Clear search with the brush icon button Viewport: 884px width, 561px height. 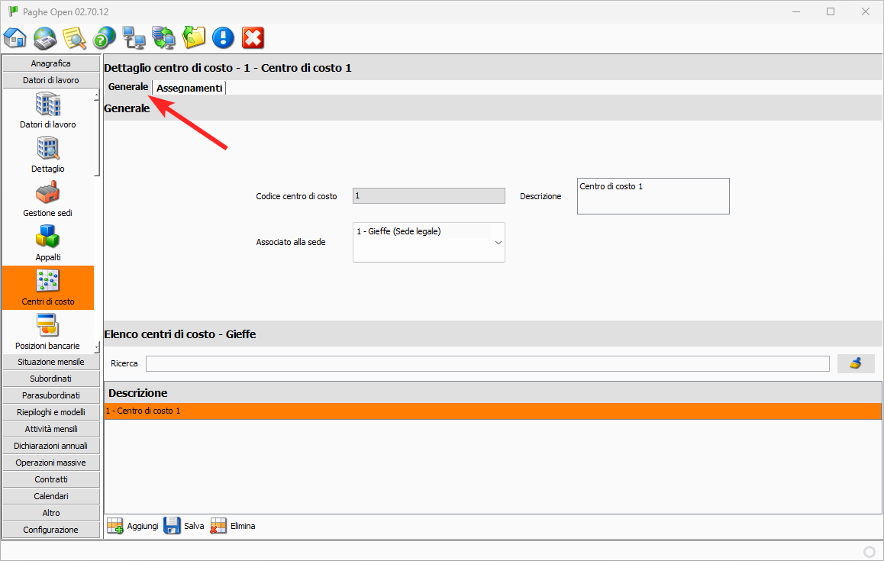click(855, 363)
